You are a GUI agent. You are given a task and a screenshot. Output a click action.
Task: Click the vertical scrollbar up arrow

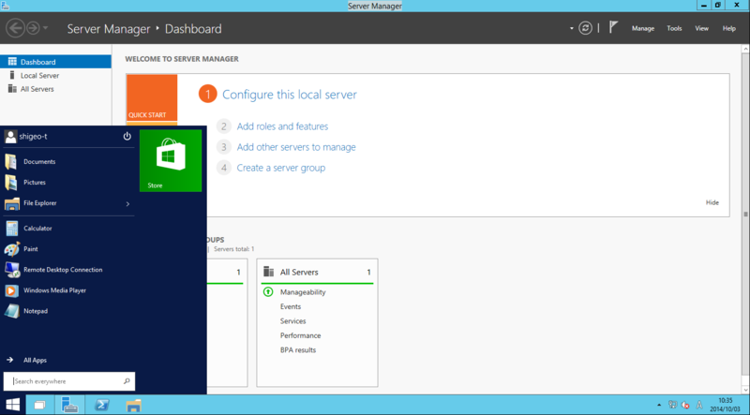pos(745,49)
